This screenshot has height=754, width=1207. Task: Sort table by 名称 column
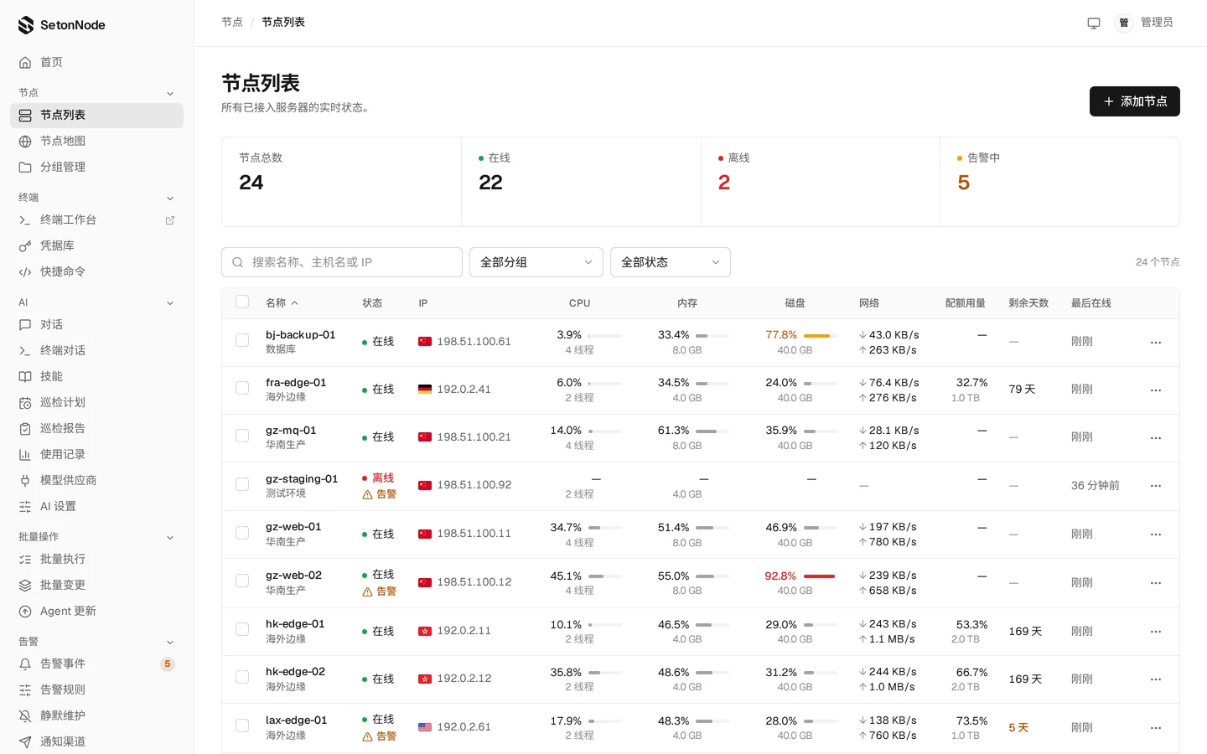click(x=282, y=303)
